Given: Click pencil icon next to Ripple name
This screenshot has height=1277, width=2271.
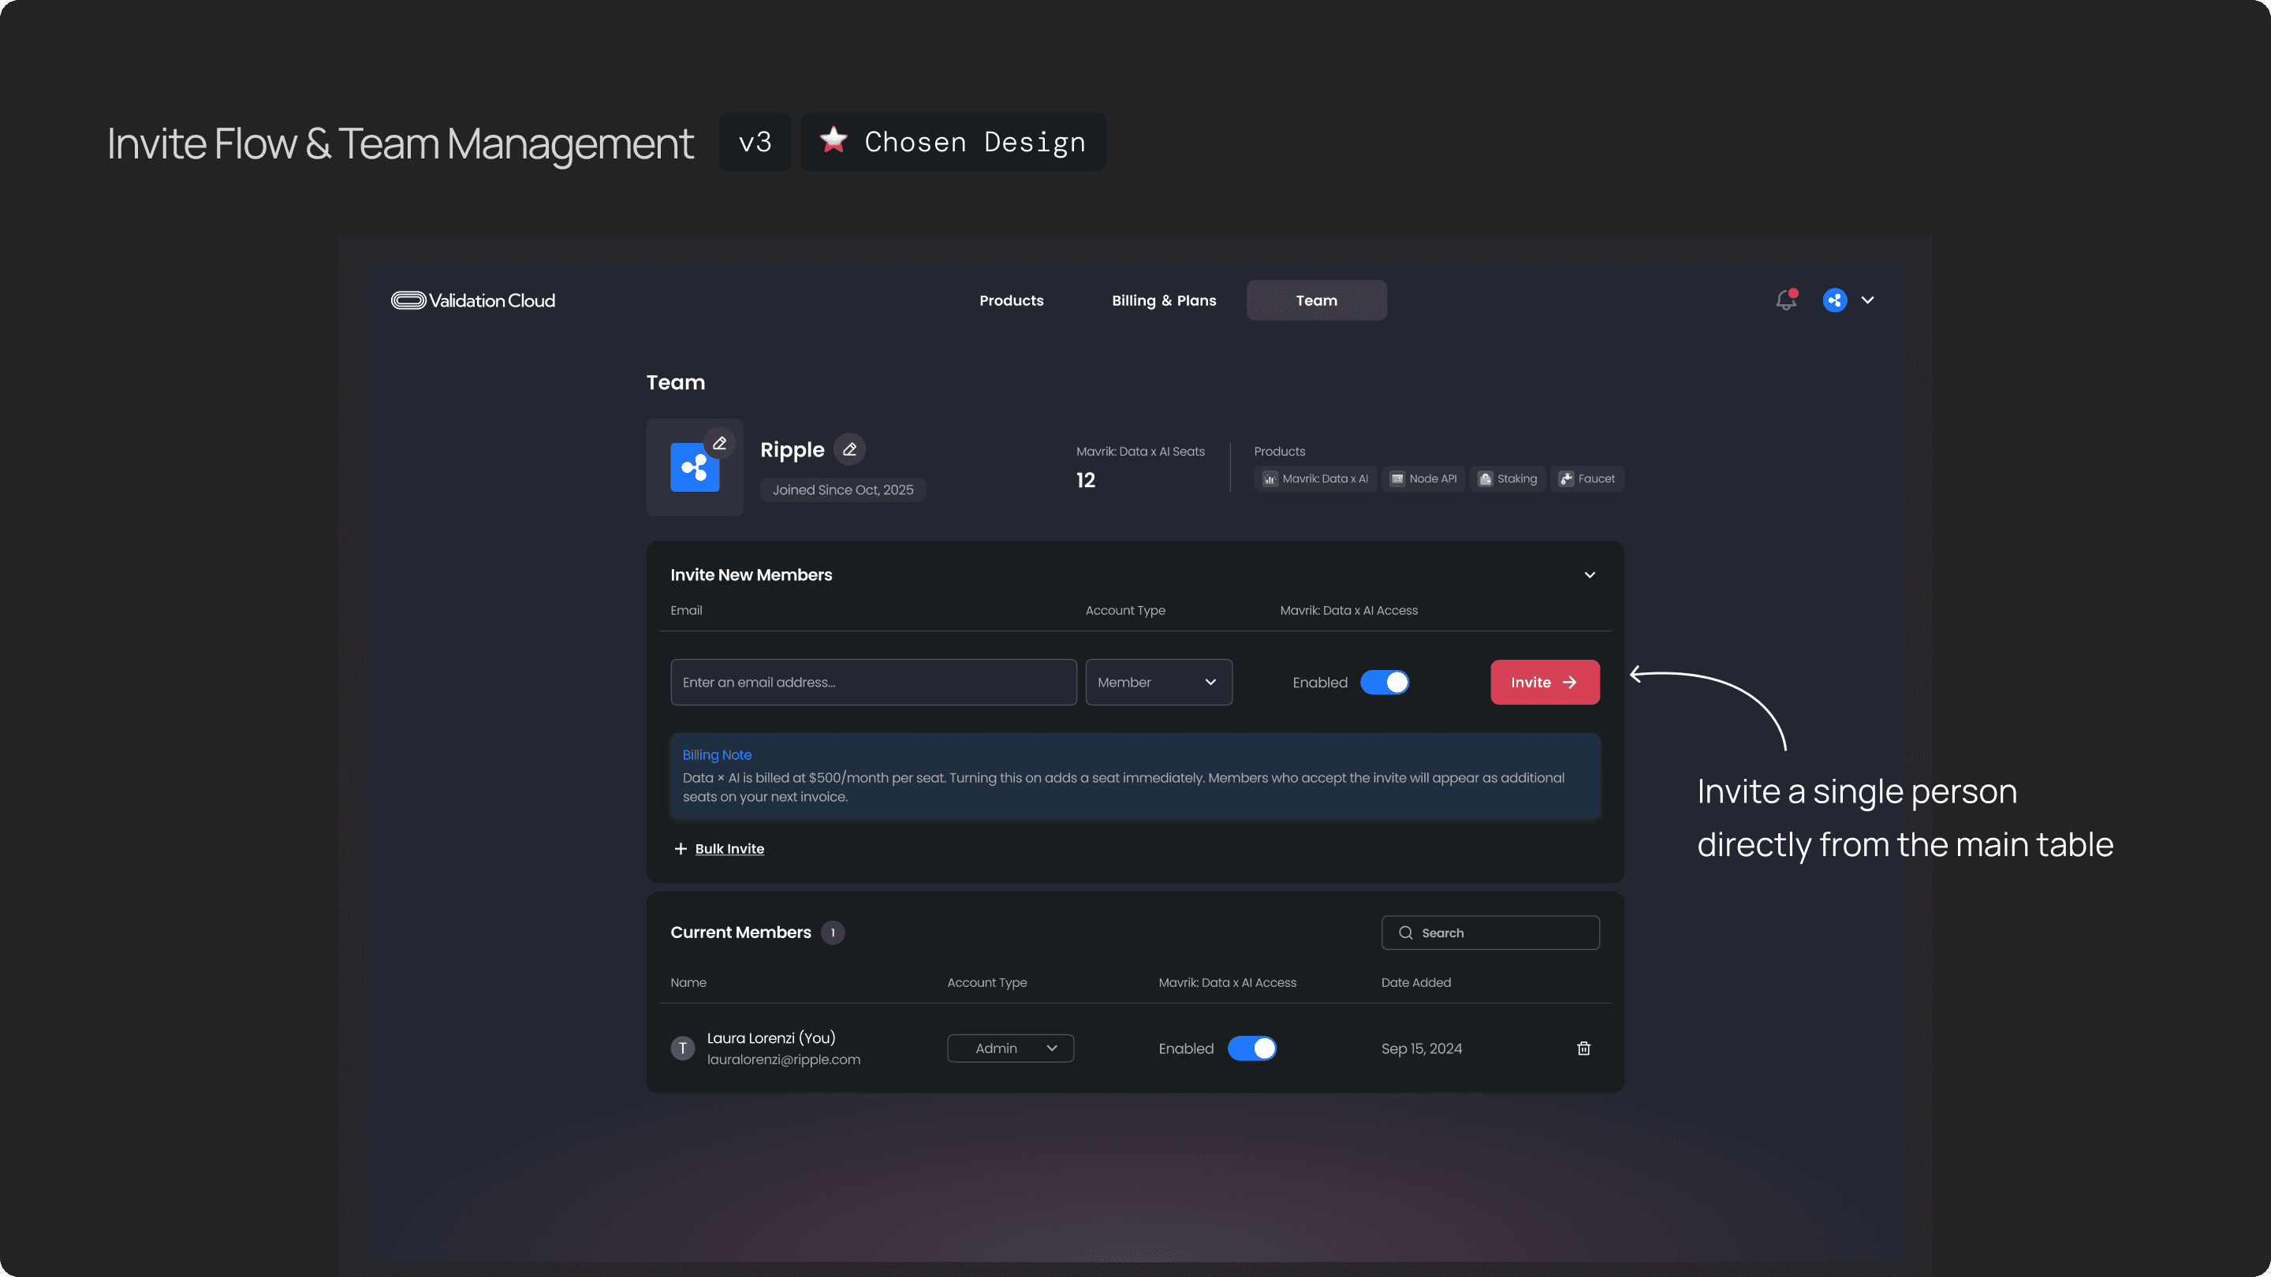Looking at the screenshot, I should click(849, 449).
